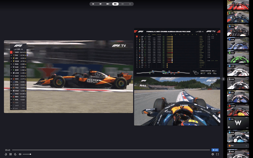Click ALB row in the timing tower
The width and height of the screenshot is (253, 158).
coord(18,67)
